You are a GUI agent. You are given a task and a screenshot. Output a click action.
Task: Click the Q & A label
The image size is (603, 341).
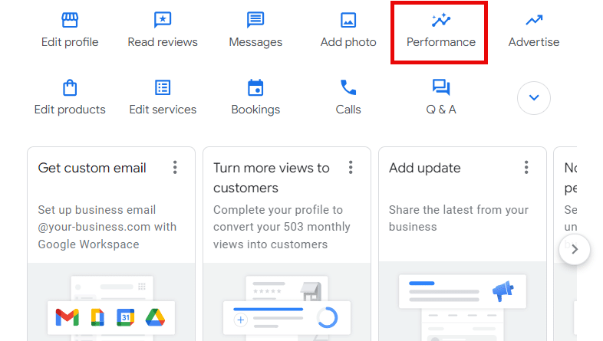pos(441,110)
